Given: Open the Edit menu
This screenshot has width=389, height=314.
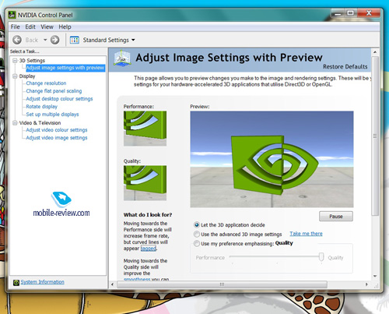Looking at the screenshot, I should pos(30,26).
